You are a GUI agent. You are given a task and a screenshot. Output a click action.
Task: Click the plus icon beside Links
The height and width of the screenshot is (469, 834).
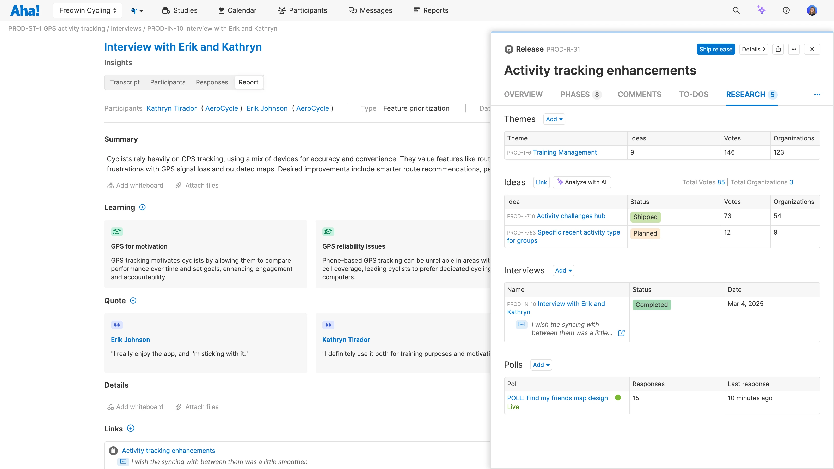[131, 428]
